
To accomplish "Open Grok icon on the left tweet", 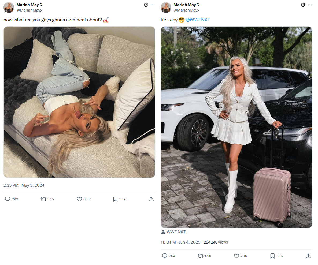I will (x=146, y=5).
